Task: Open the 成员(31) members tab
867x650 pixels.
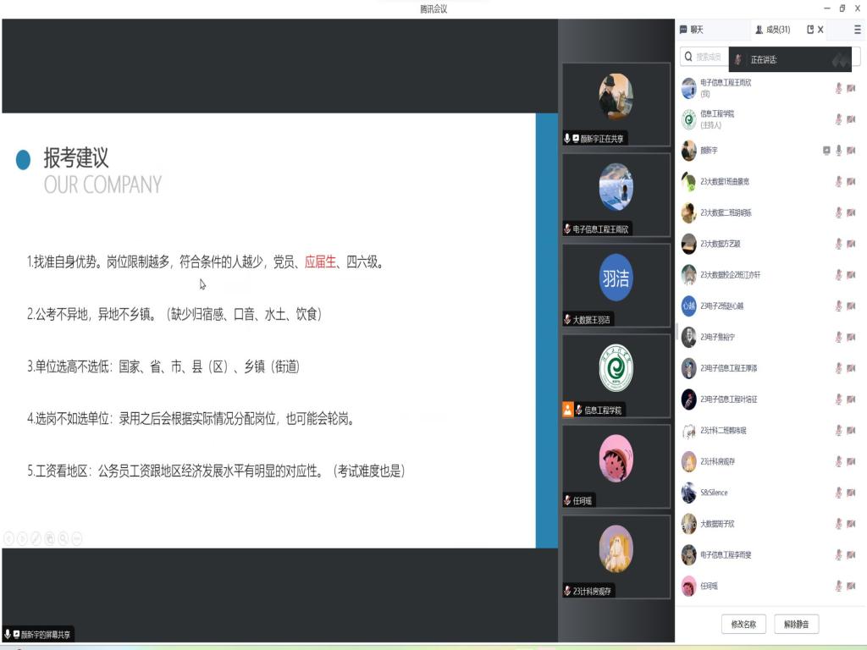Action: pyautogui.click(x=772, y=30)
